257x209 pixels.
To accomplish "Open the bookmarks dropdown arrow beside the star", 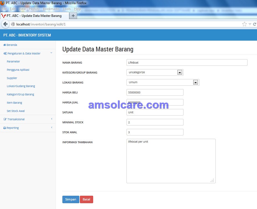I will click(250, 24).
